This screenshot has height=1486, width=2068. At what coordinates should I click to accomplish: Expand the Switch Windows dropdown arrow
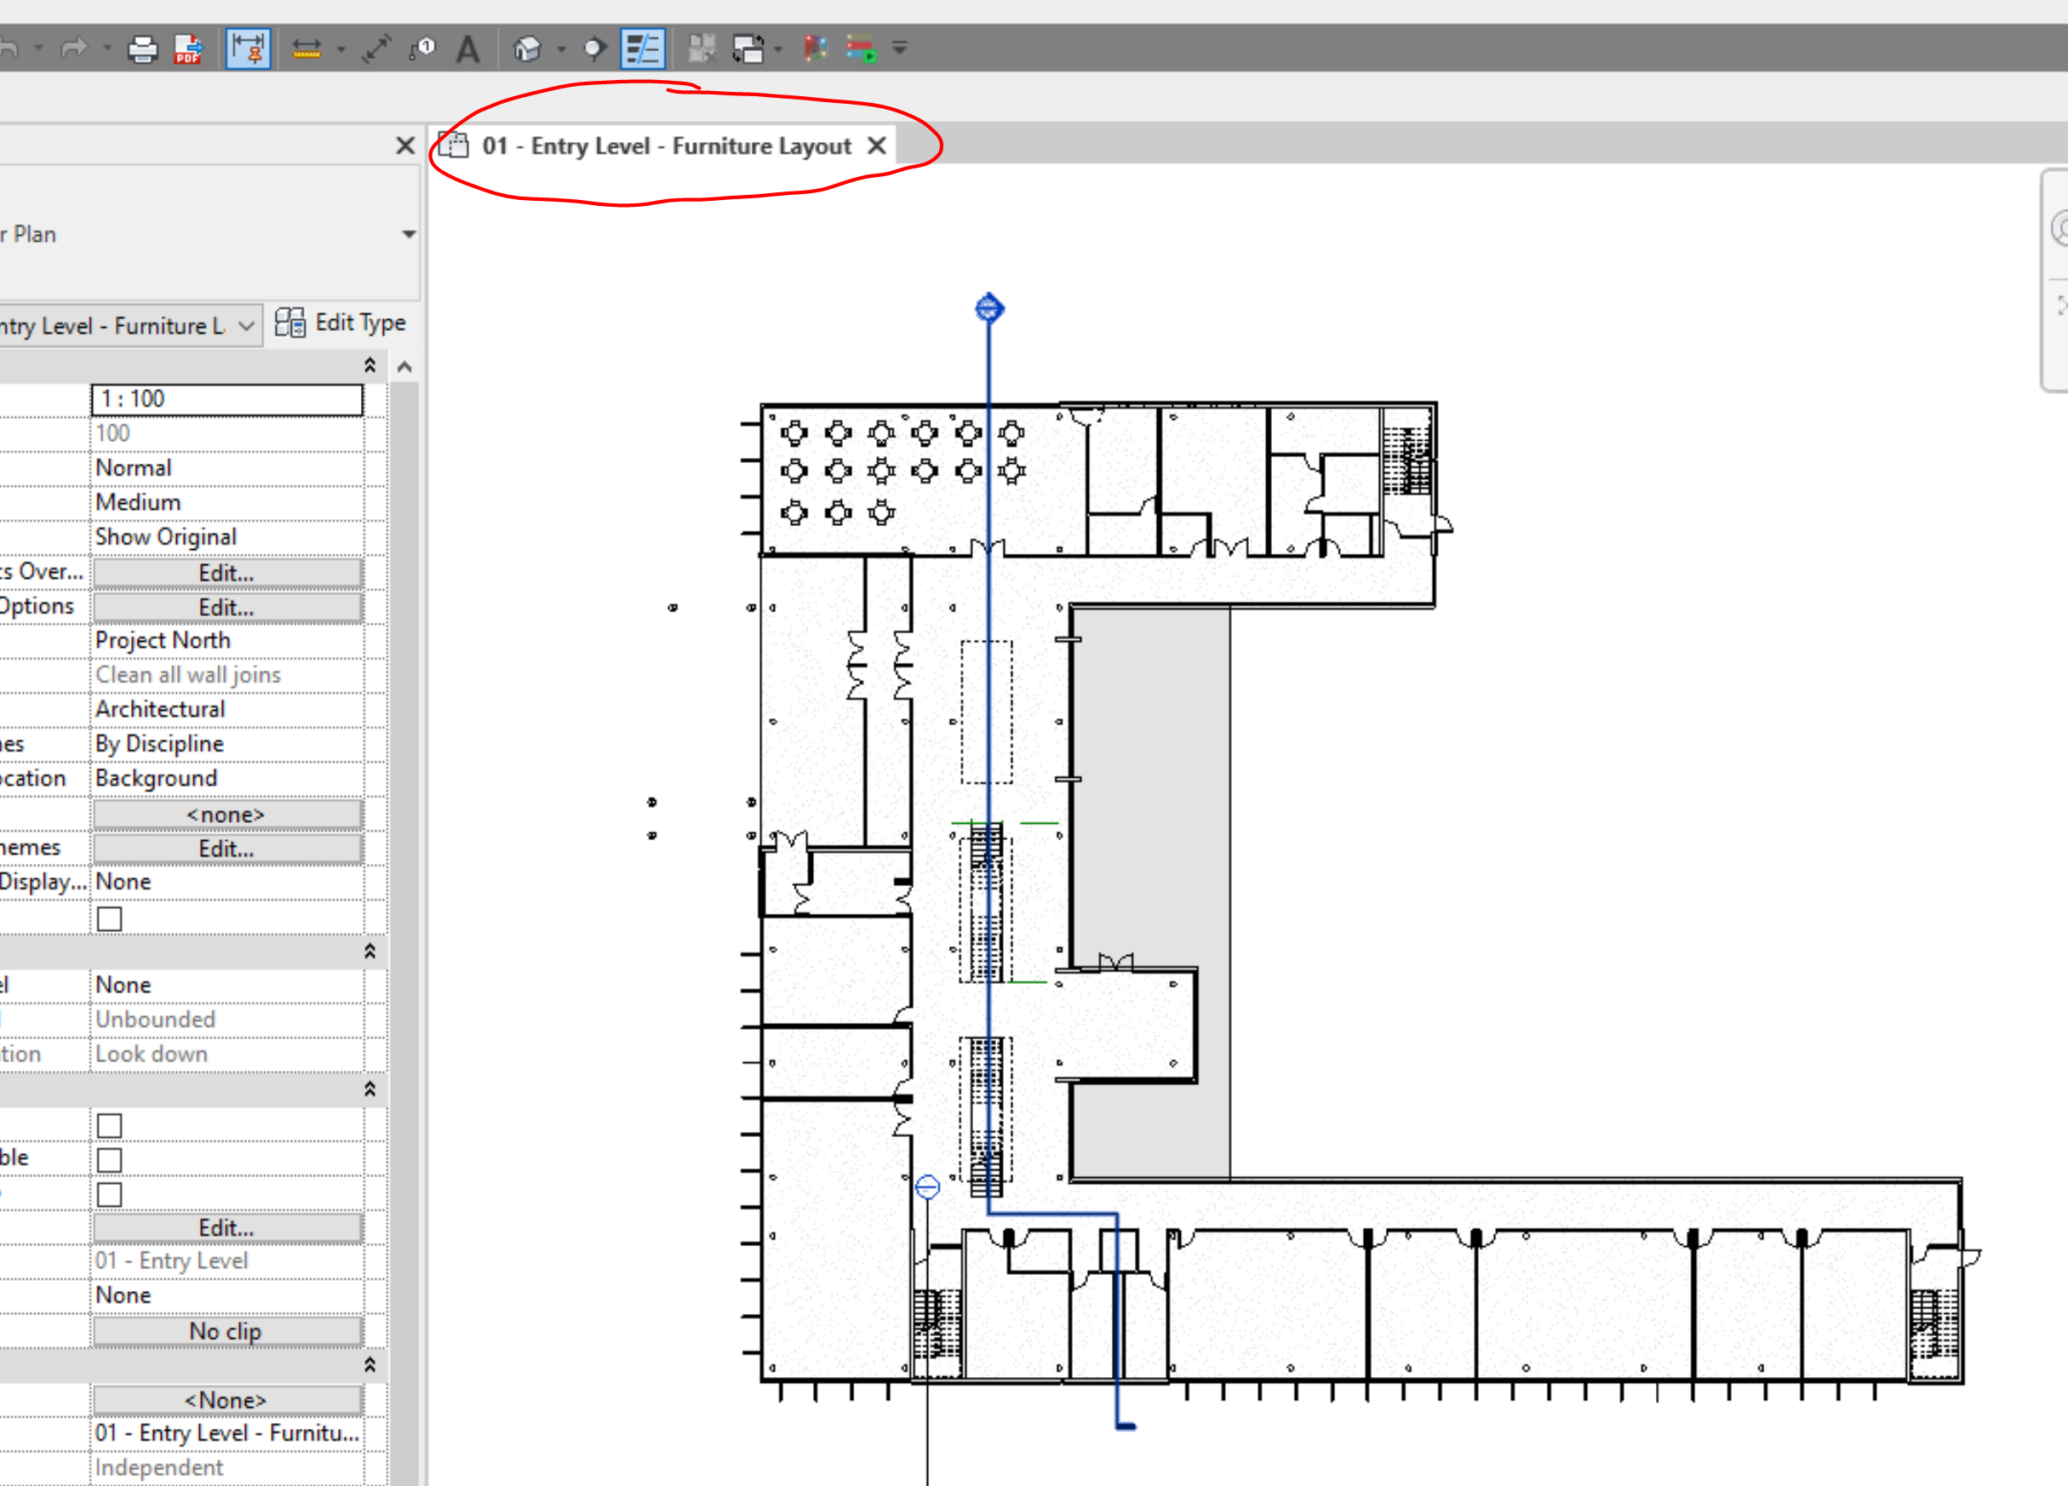click(778, 49)
